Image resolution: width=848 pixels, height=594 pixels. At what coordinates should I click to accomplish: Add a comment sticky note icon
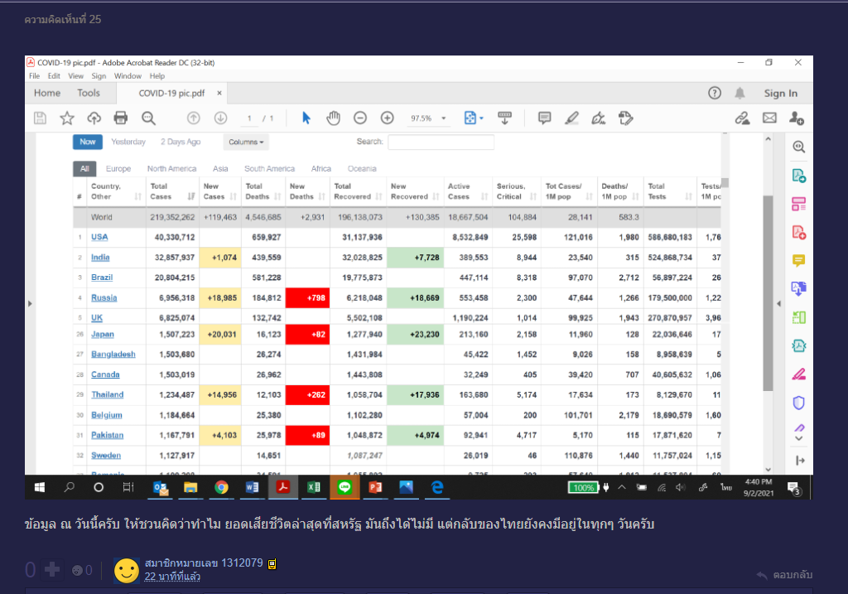pos(545,118)
